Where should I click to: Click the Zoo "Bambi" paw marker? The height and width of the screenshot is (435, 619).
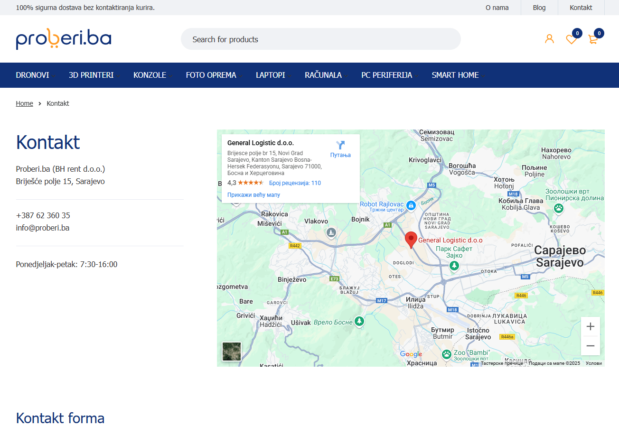point(447,354)
